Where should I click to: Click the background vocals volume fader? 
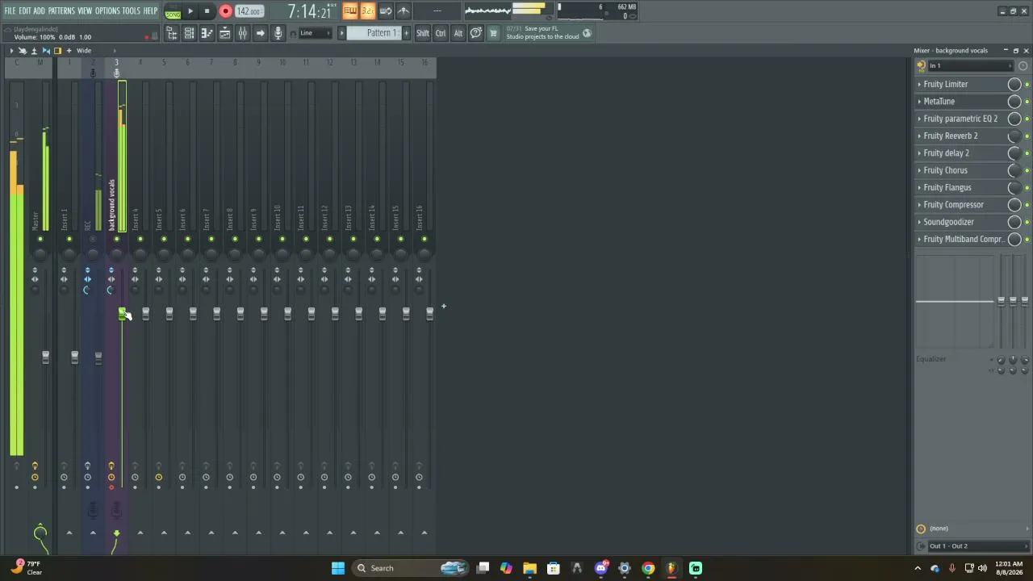(x=122, y=314)
